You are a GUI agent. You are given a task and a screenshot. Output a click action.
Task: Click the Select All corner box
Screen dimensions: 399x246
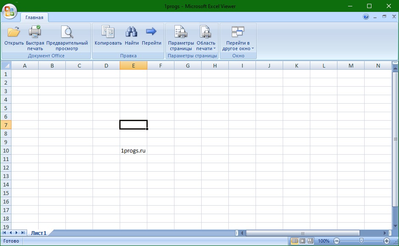[x=6, y=66]
